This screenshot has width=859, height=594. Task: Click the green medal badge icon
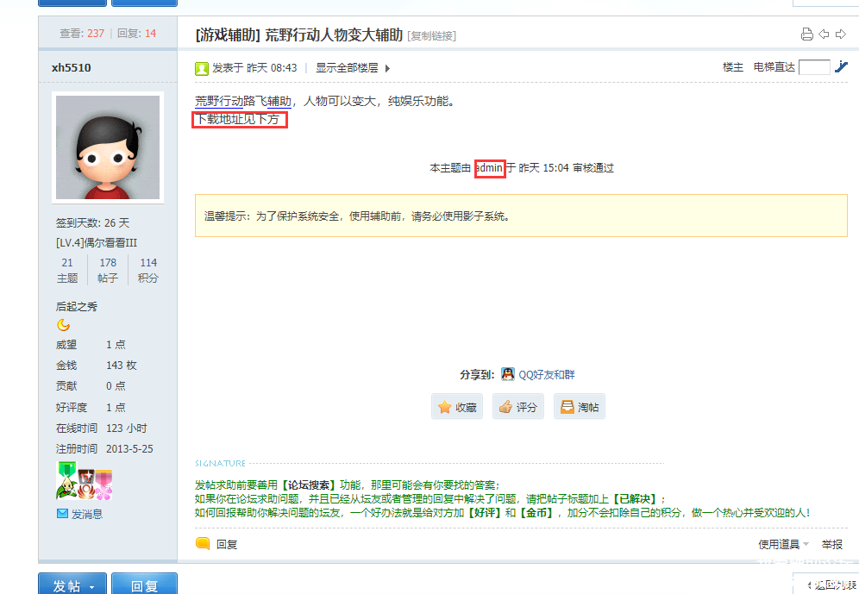(x=66, y=479)
